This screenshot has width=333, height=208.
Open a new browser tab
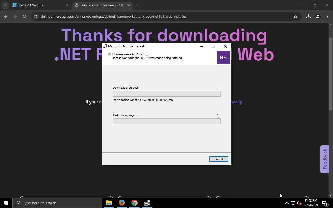[138, 5]
